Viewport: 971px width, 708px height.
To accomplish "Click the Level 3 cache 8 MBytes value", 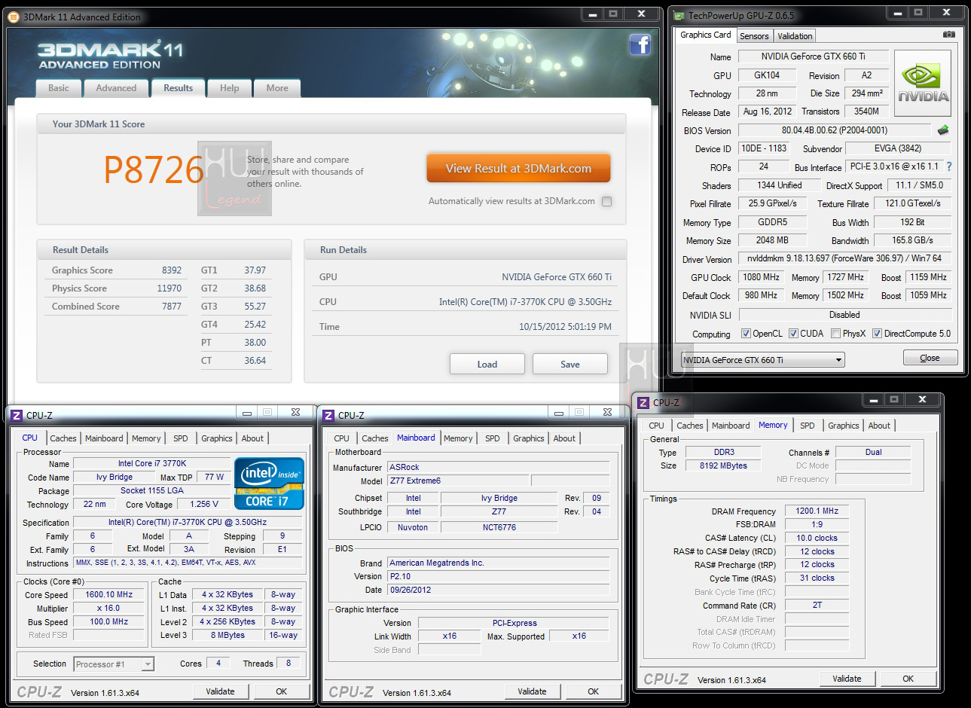I will pos(227,635).
